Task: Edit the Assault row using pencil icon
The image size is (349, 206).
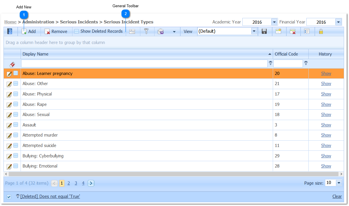Action: [9, 125]
